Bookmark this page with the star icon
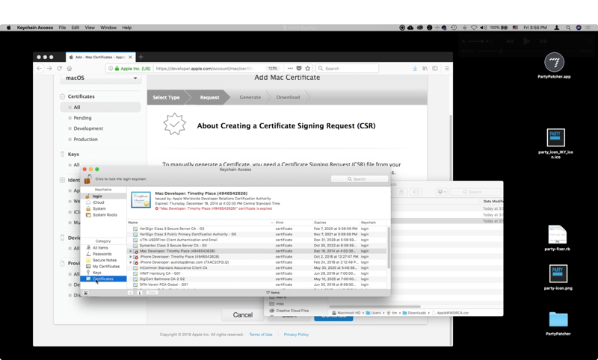Viewport: 598px width, 360px height. click(308, 69)
